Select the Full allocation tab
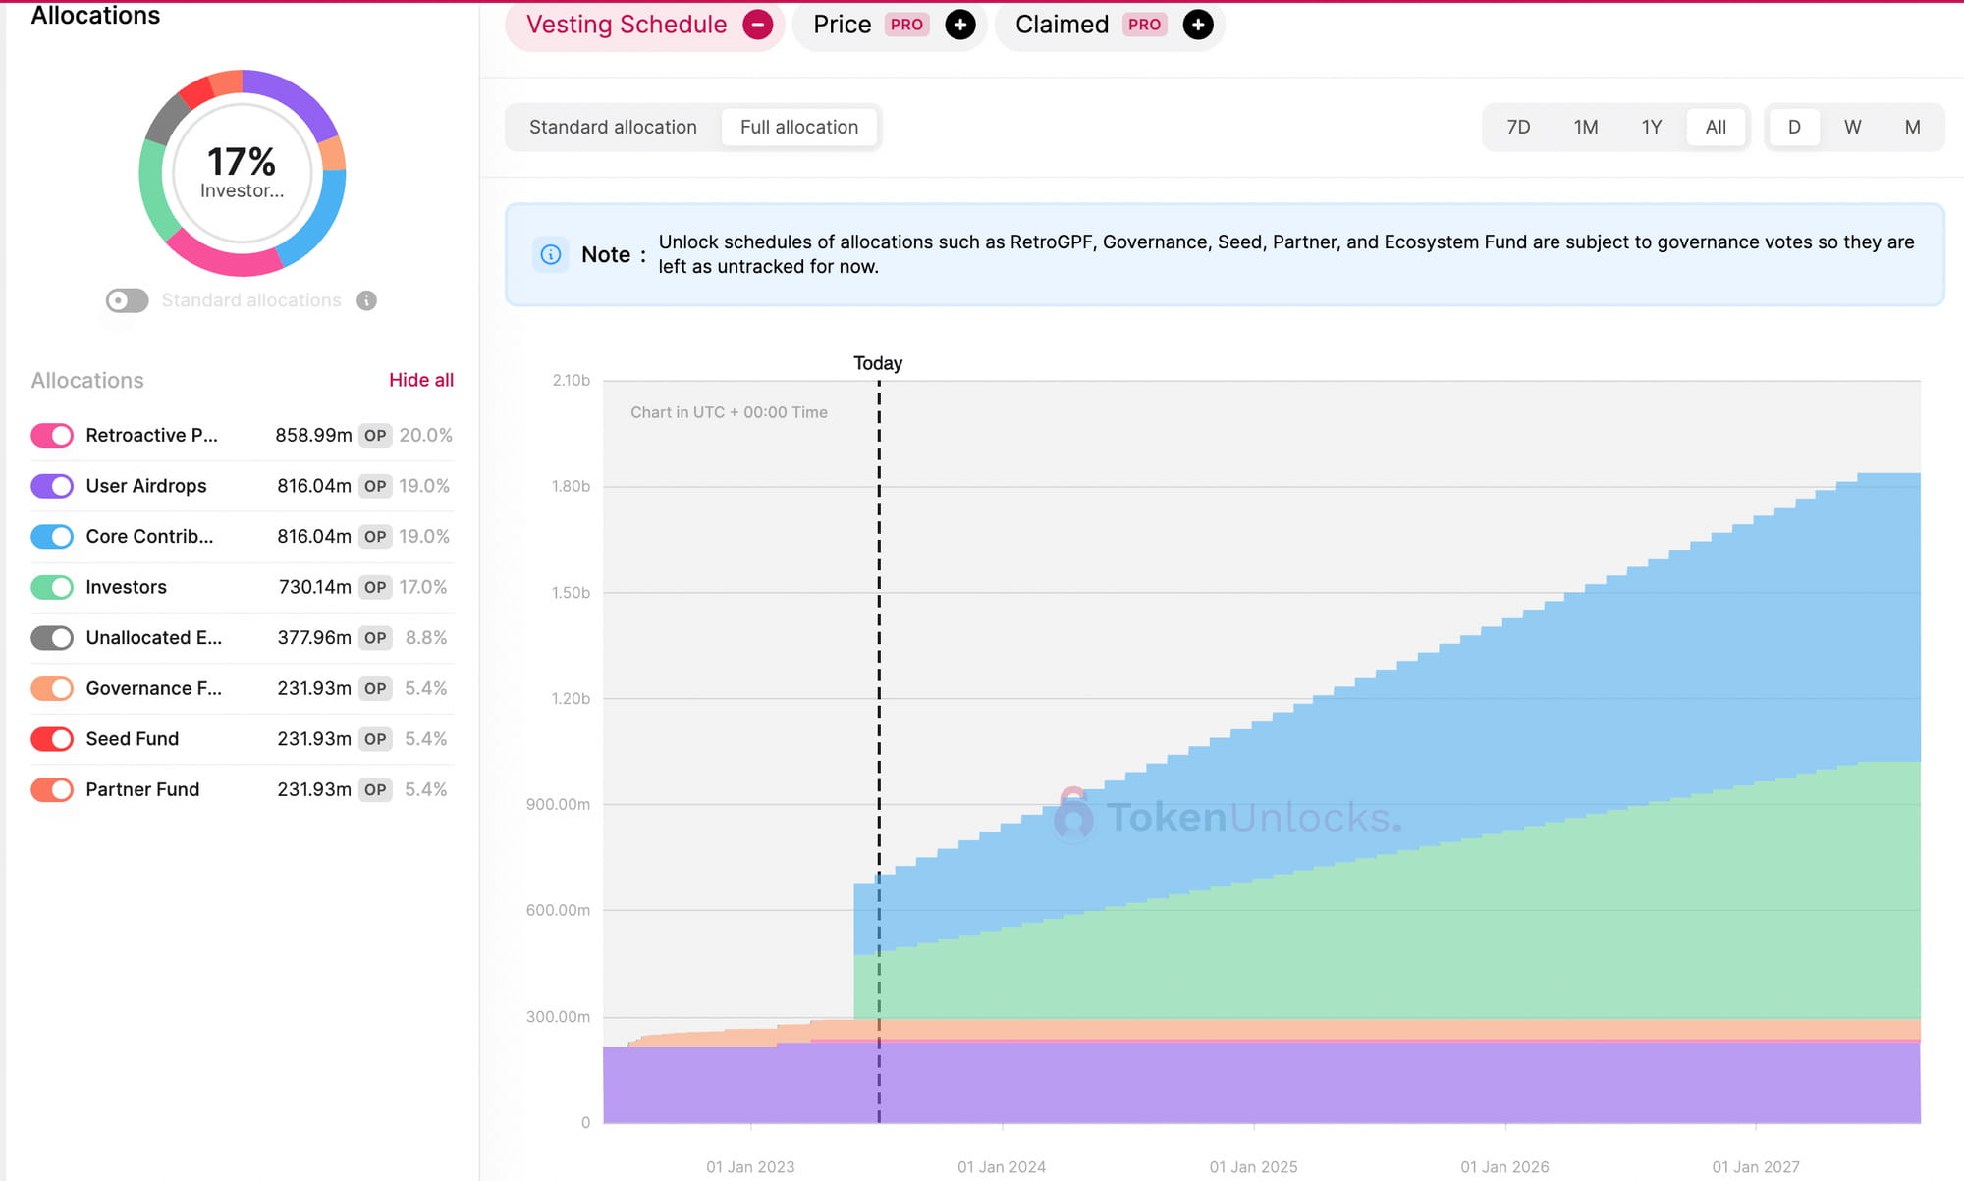 [798, 127]
